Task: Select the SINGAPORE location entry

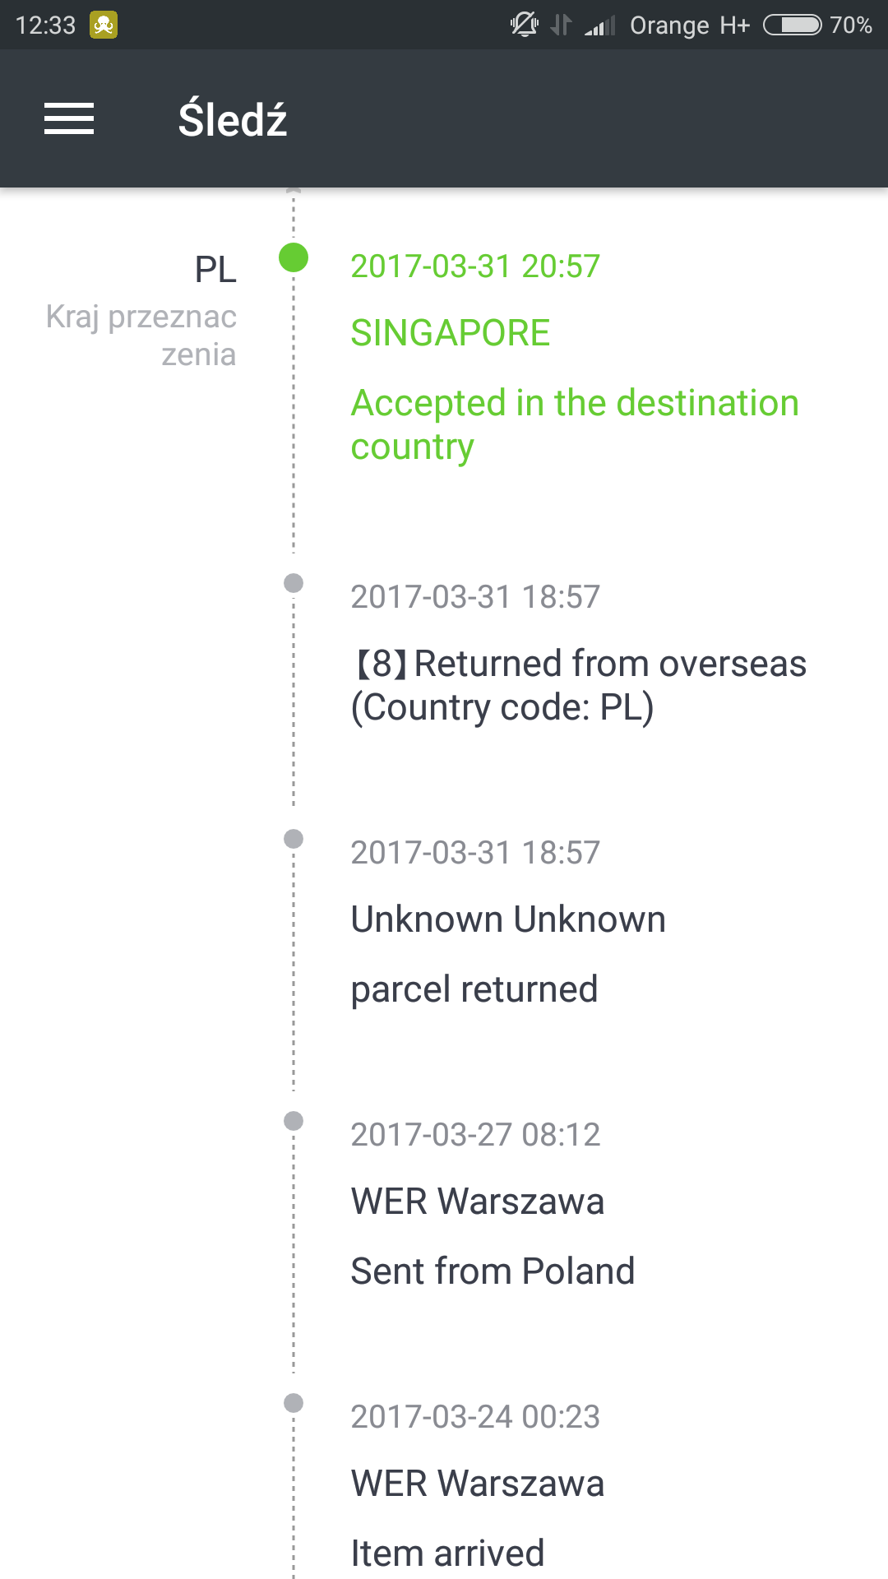Action: (x=450, y=333)
